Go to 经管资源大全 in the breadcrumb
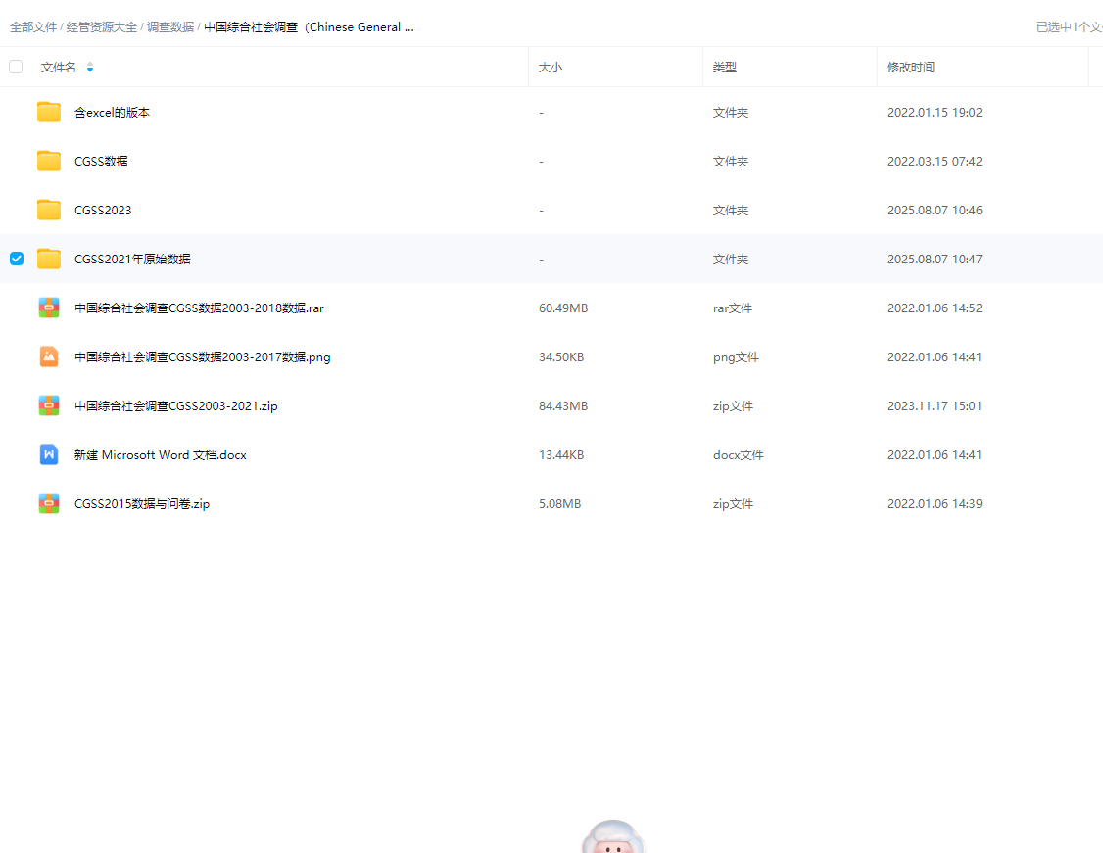This screenshot has width=1103, height=853. tap(102, 27)
